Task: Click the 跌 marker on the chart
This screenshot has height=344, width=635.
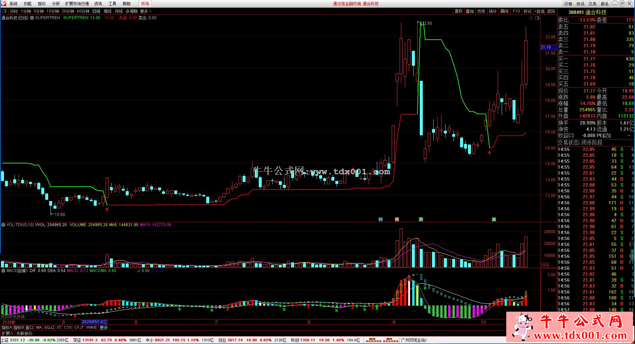Action: coord(421,219)
